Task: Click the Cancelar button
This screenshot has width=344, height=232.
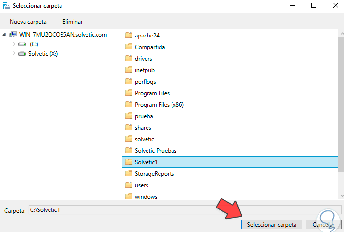Action: pos(323,224)
